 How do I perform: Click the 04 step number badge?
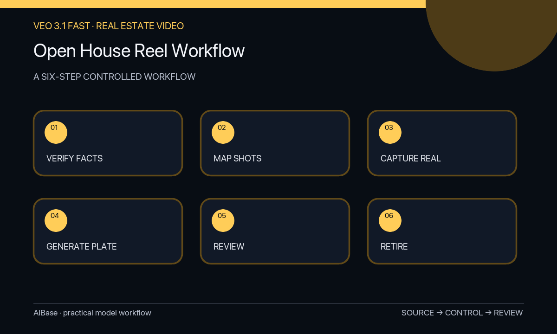(x=56, y=221)
